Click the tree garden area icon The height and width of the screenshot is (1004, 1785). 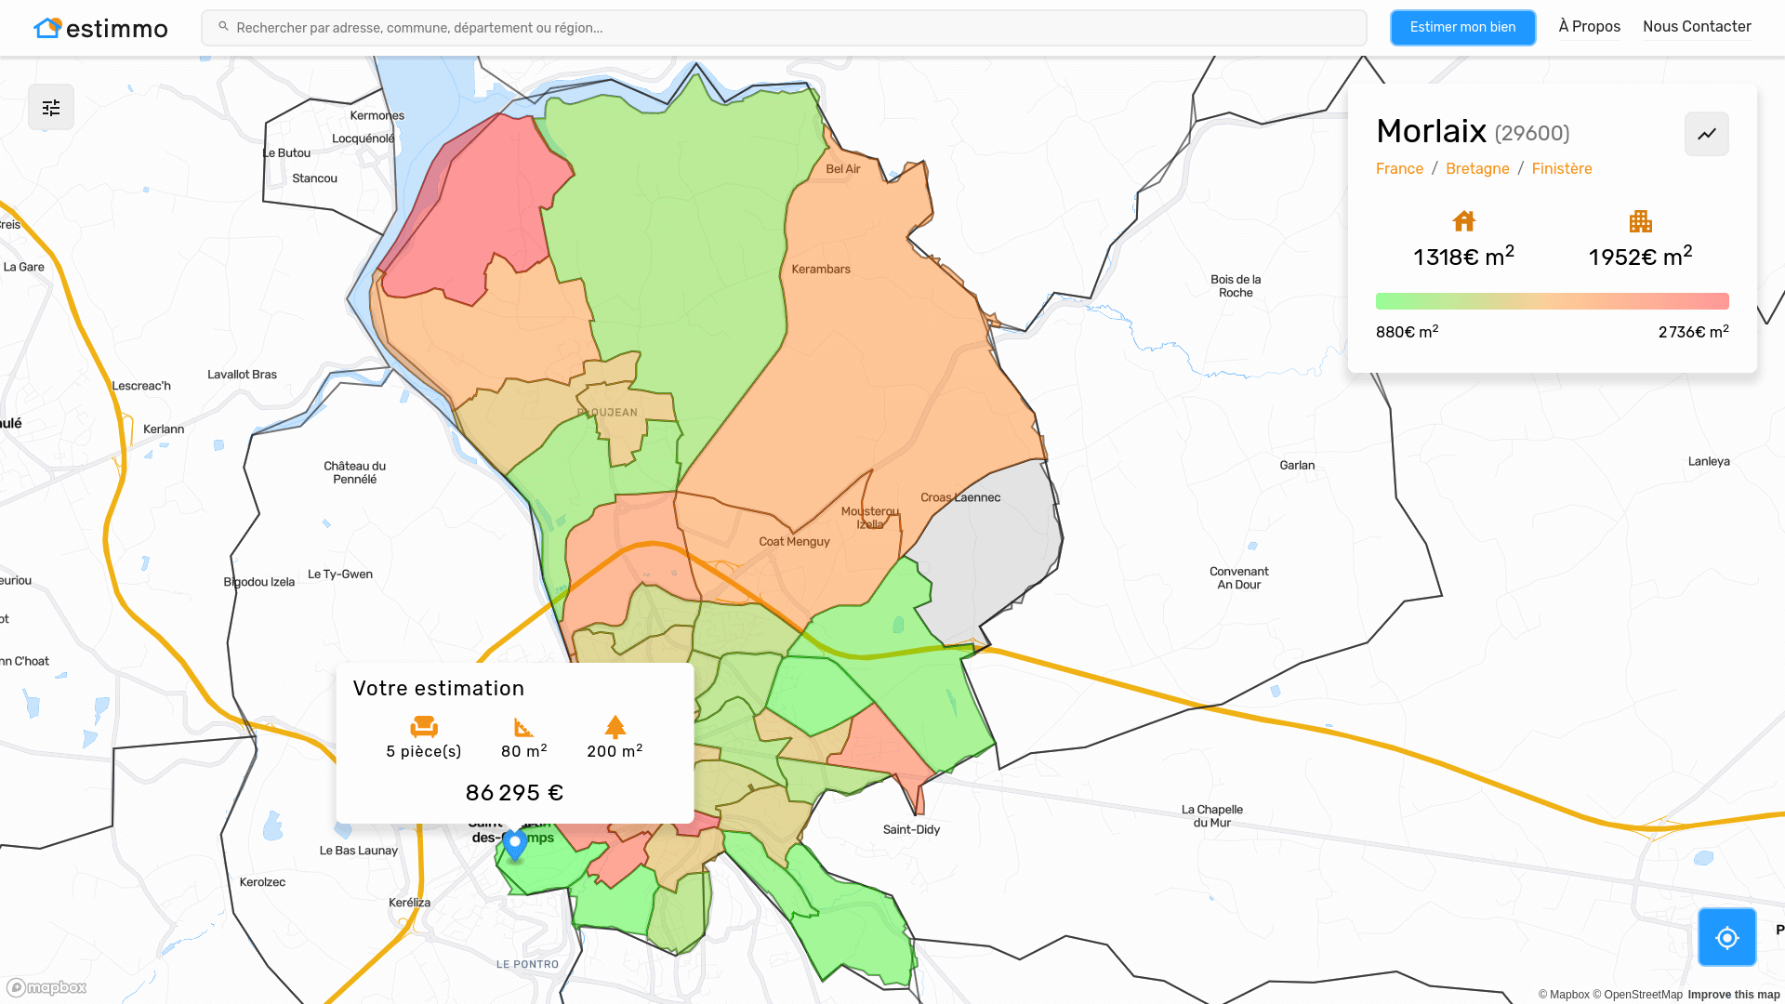click(615, 726)
